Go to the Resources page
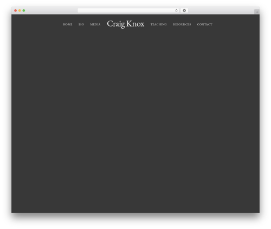Screen dimensions: 271x229 point(182,24)
